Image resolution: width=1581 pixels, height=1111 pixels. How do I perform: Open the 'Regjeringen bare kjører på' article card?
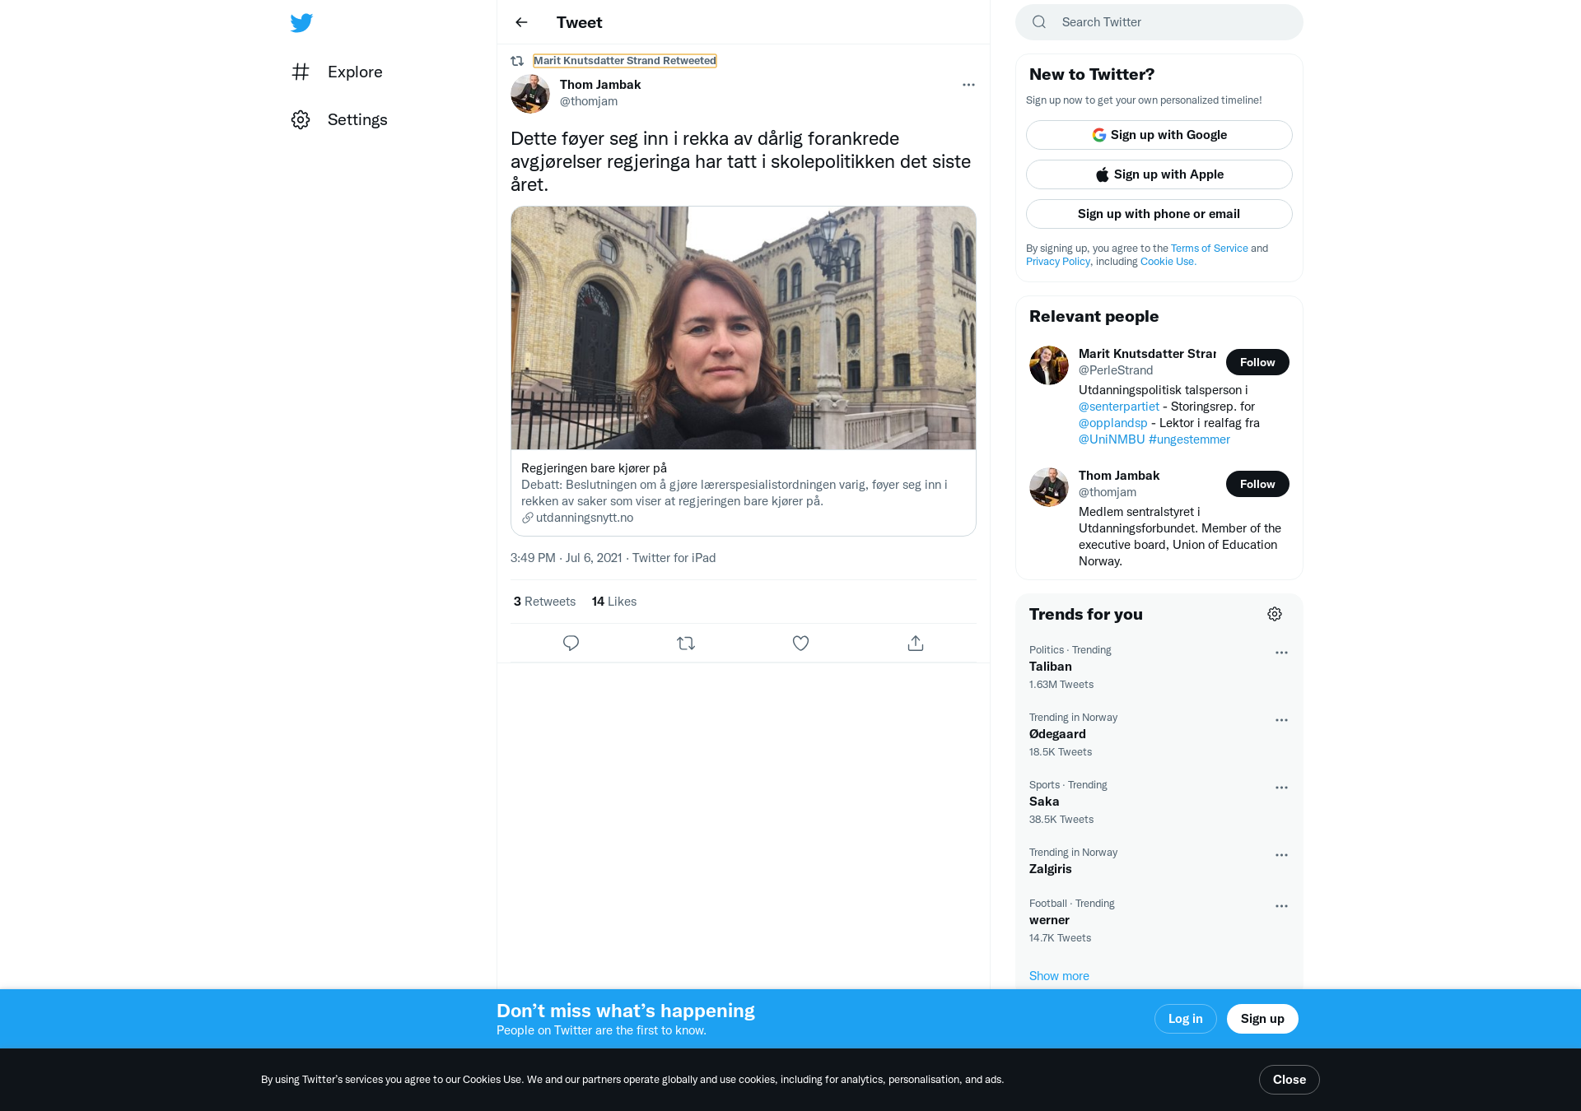pyautogui.click(x=744, y=371)
